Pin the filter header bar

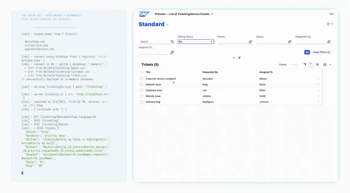click(x=239, y=58)
